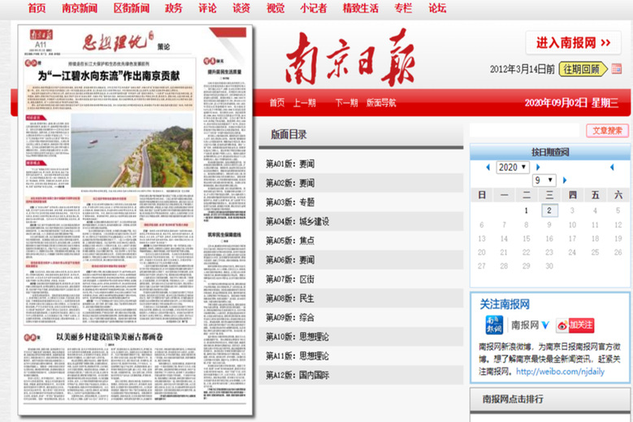Click 按日期查阅 calendar header
This screenshot has width=633, height=422.
(x=550, y=152)
